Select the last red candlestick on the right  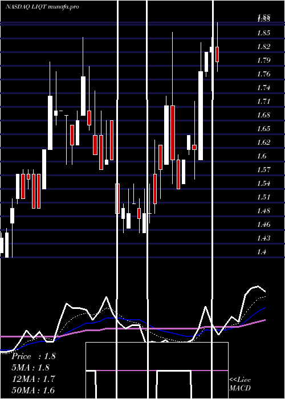[217, 54]
